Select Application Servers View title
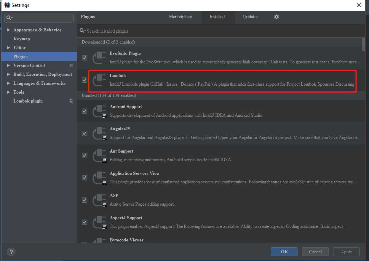The width and height of the screenshot is (369, 261). click(135, 173)
